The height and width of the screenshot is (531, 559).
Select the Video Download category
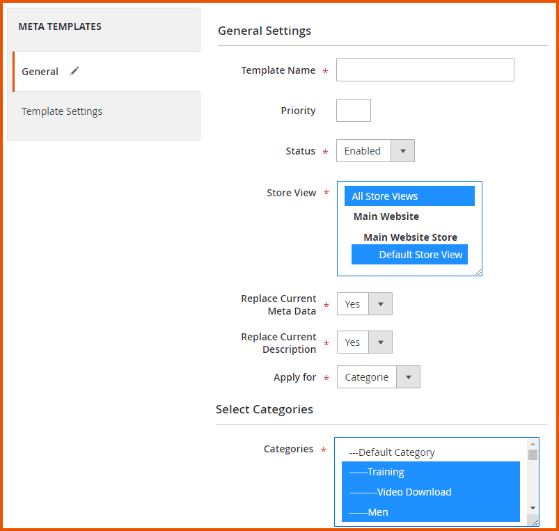[x=400, y=492]
